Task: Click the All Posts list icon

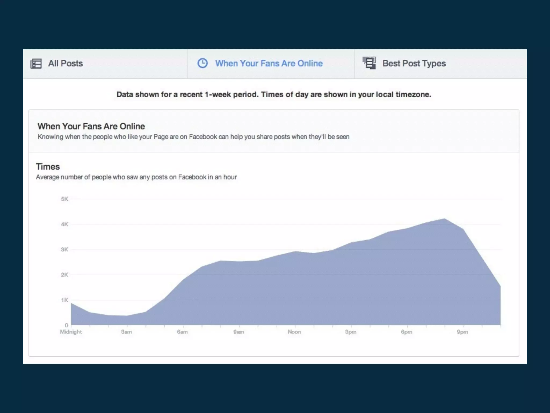Action: pyautogui.click(x=36, y=64)
